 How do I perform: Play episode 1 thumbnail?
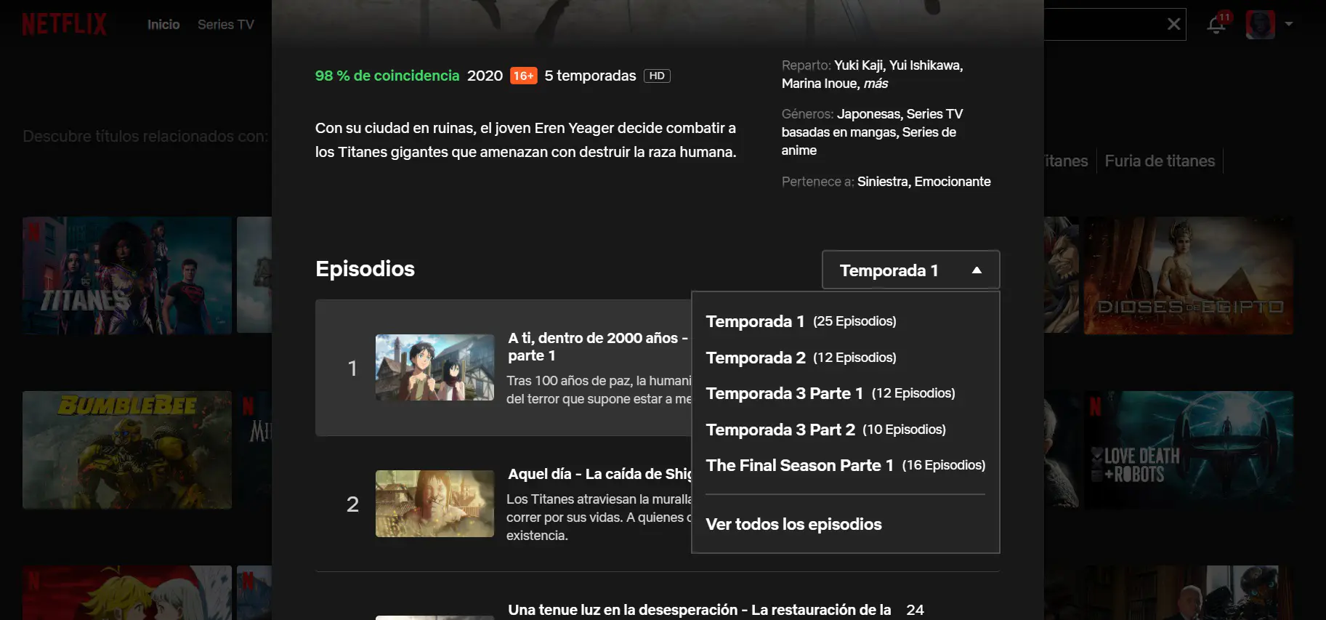click(x=434, y=368)
